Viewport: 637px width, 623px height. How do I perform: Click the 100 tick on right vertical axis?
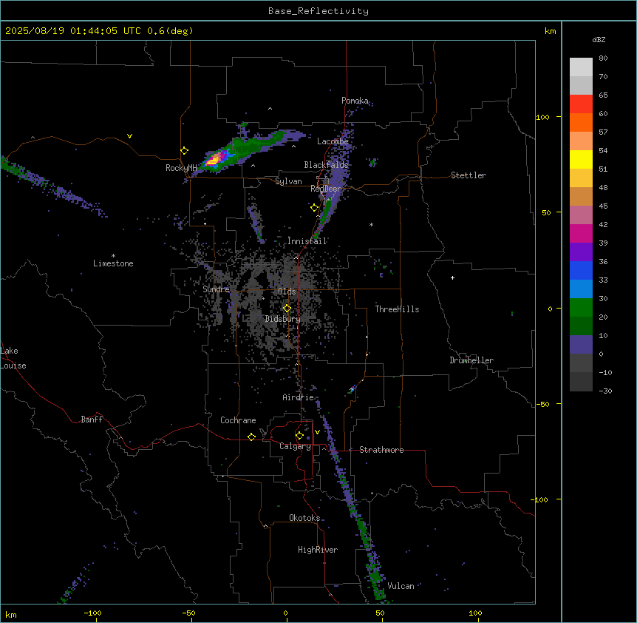pos(542,117)
